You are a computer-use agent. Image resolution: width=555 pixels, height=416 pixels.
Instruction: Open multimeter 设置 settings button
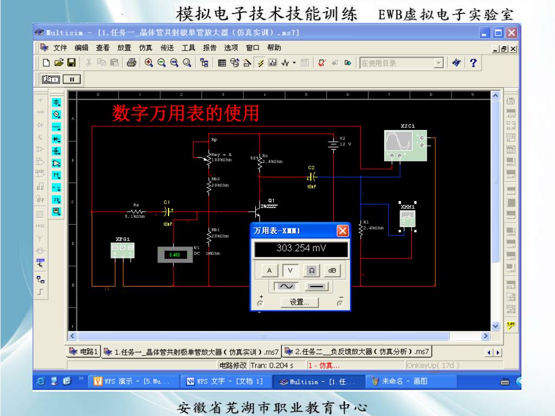click(x=299, y=302)
